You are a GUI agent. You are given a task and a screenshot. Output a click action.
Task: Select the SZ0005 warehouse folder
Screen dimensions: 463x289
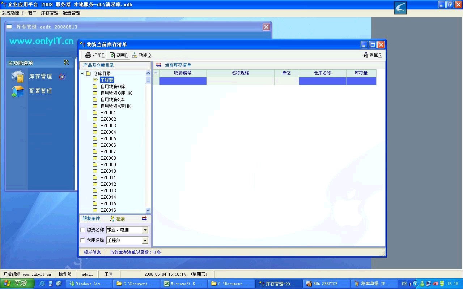pyautogui.click(x=108, y=139)
